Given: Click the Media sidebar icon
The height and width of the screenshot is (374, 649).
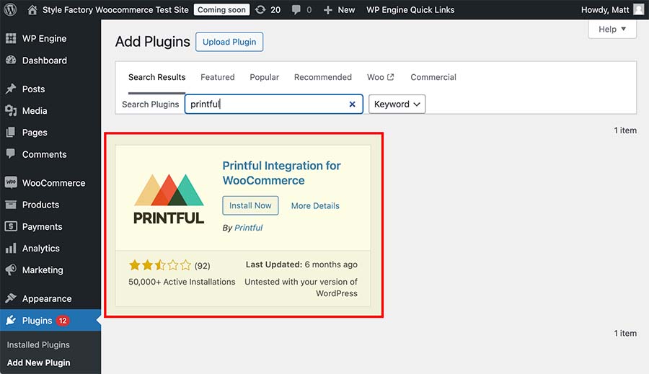Looking at the screenshot, I should pos(11,110).
